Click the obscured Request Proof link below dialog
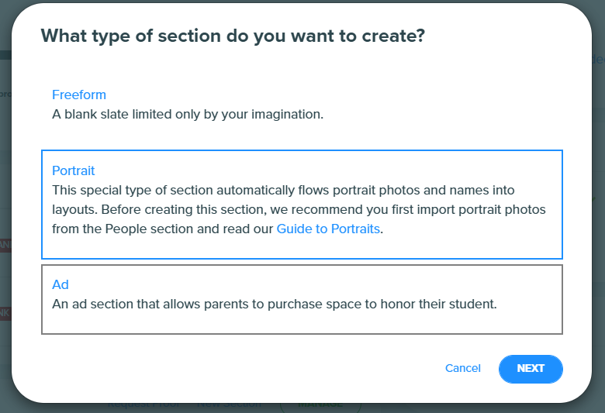605x413 pixels. 143,404
